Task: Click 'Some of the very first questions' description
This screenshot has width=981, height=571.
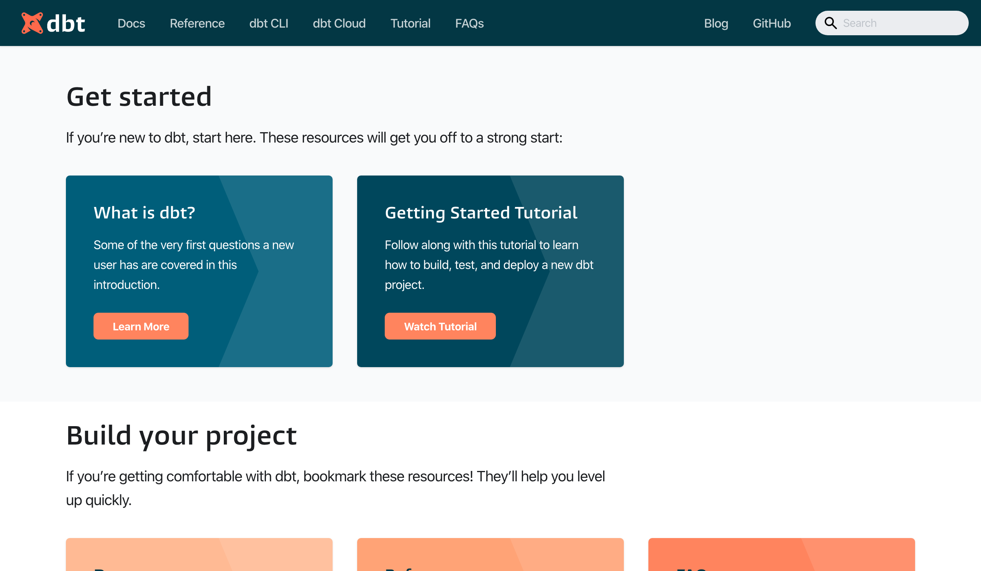Action: pos(194,265)
